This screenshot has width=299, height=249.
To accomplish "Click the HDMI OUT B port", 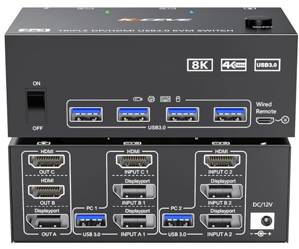I will tap(47, 191).
